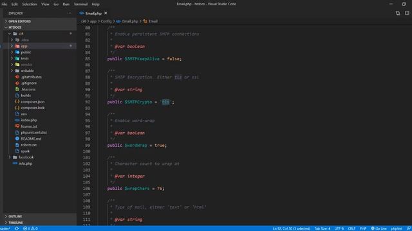Collapse the ci4 folder
This screenshot has width=412, height=231.
[x=10, y=33]
